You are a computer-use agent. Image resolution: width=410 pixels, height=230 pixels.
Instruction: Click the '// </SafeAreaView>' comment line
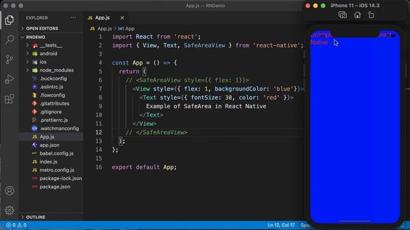156,132
